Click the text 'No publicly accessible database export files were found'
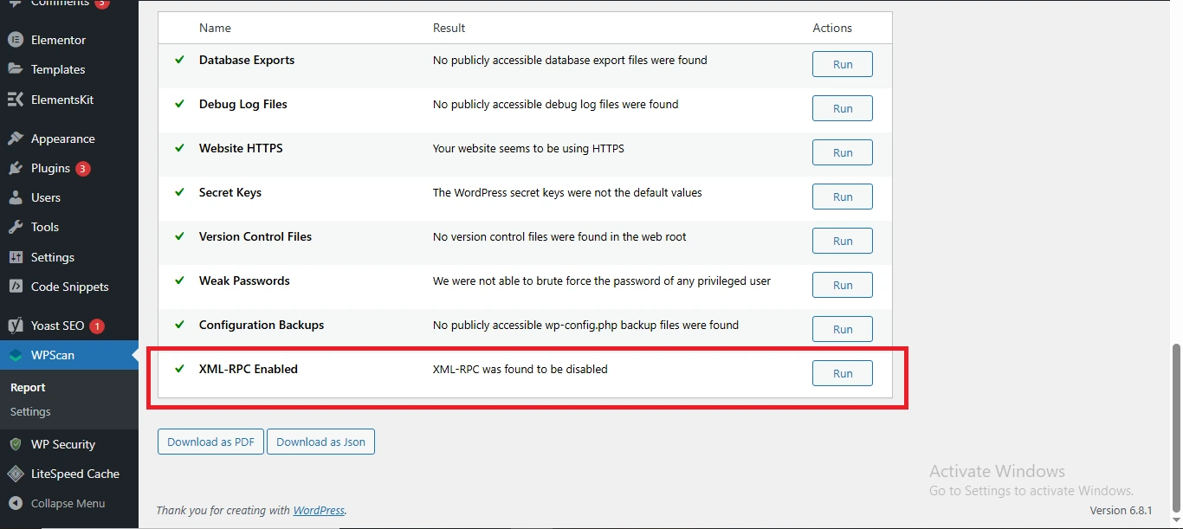 tap(570, 60)
